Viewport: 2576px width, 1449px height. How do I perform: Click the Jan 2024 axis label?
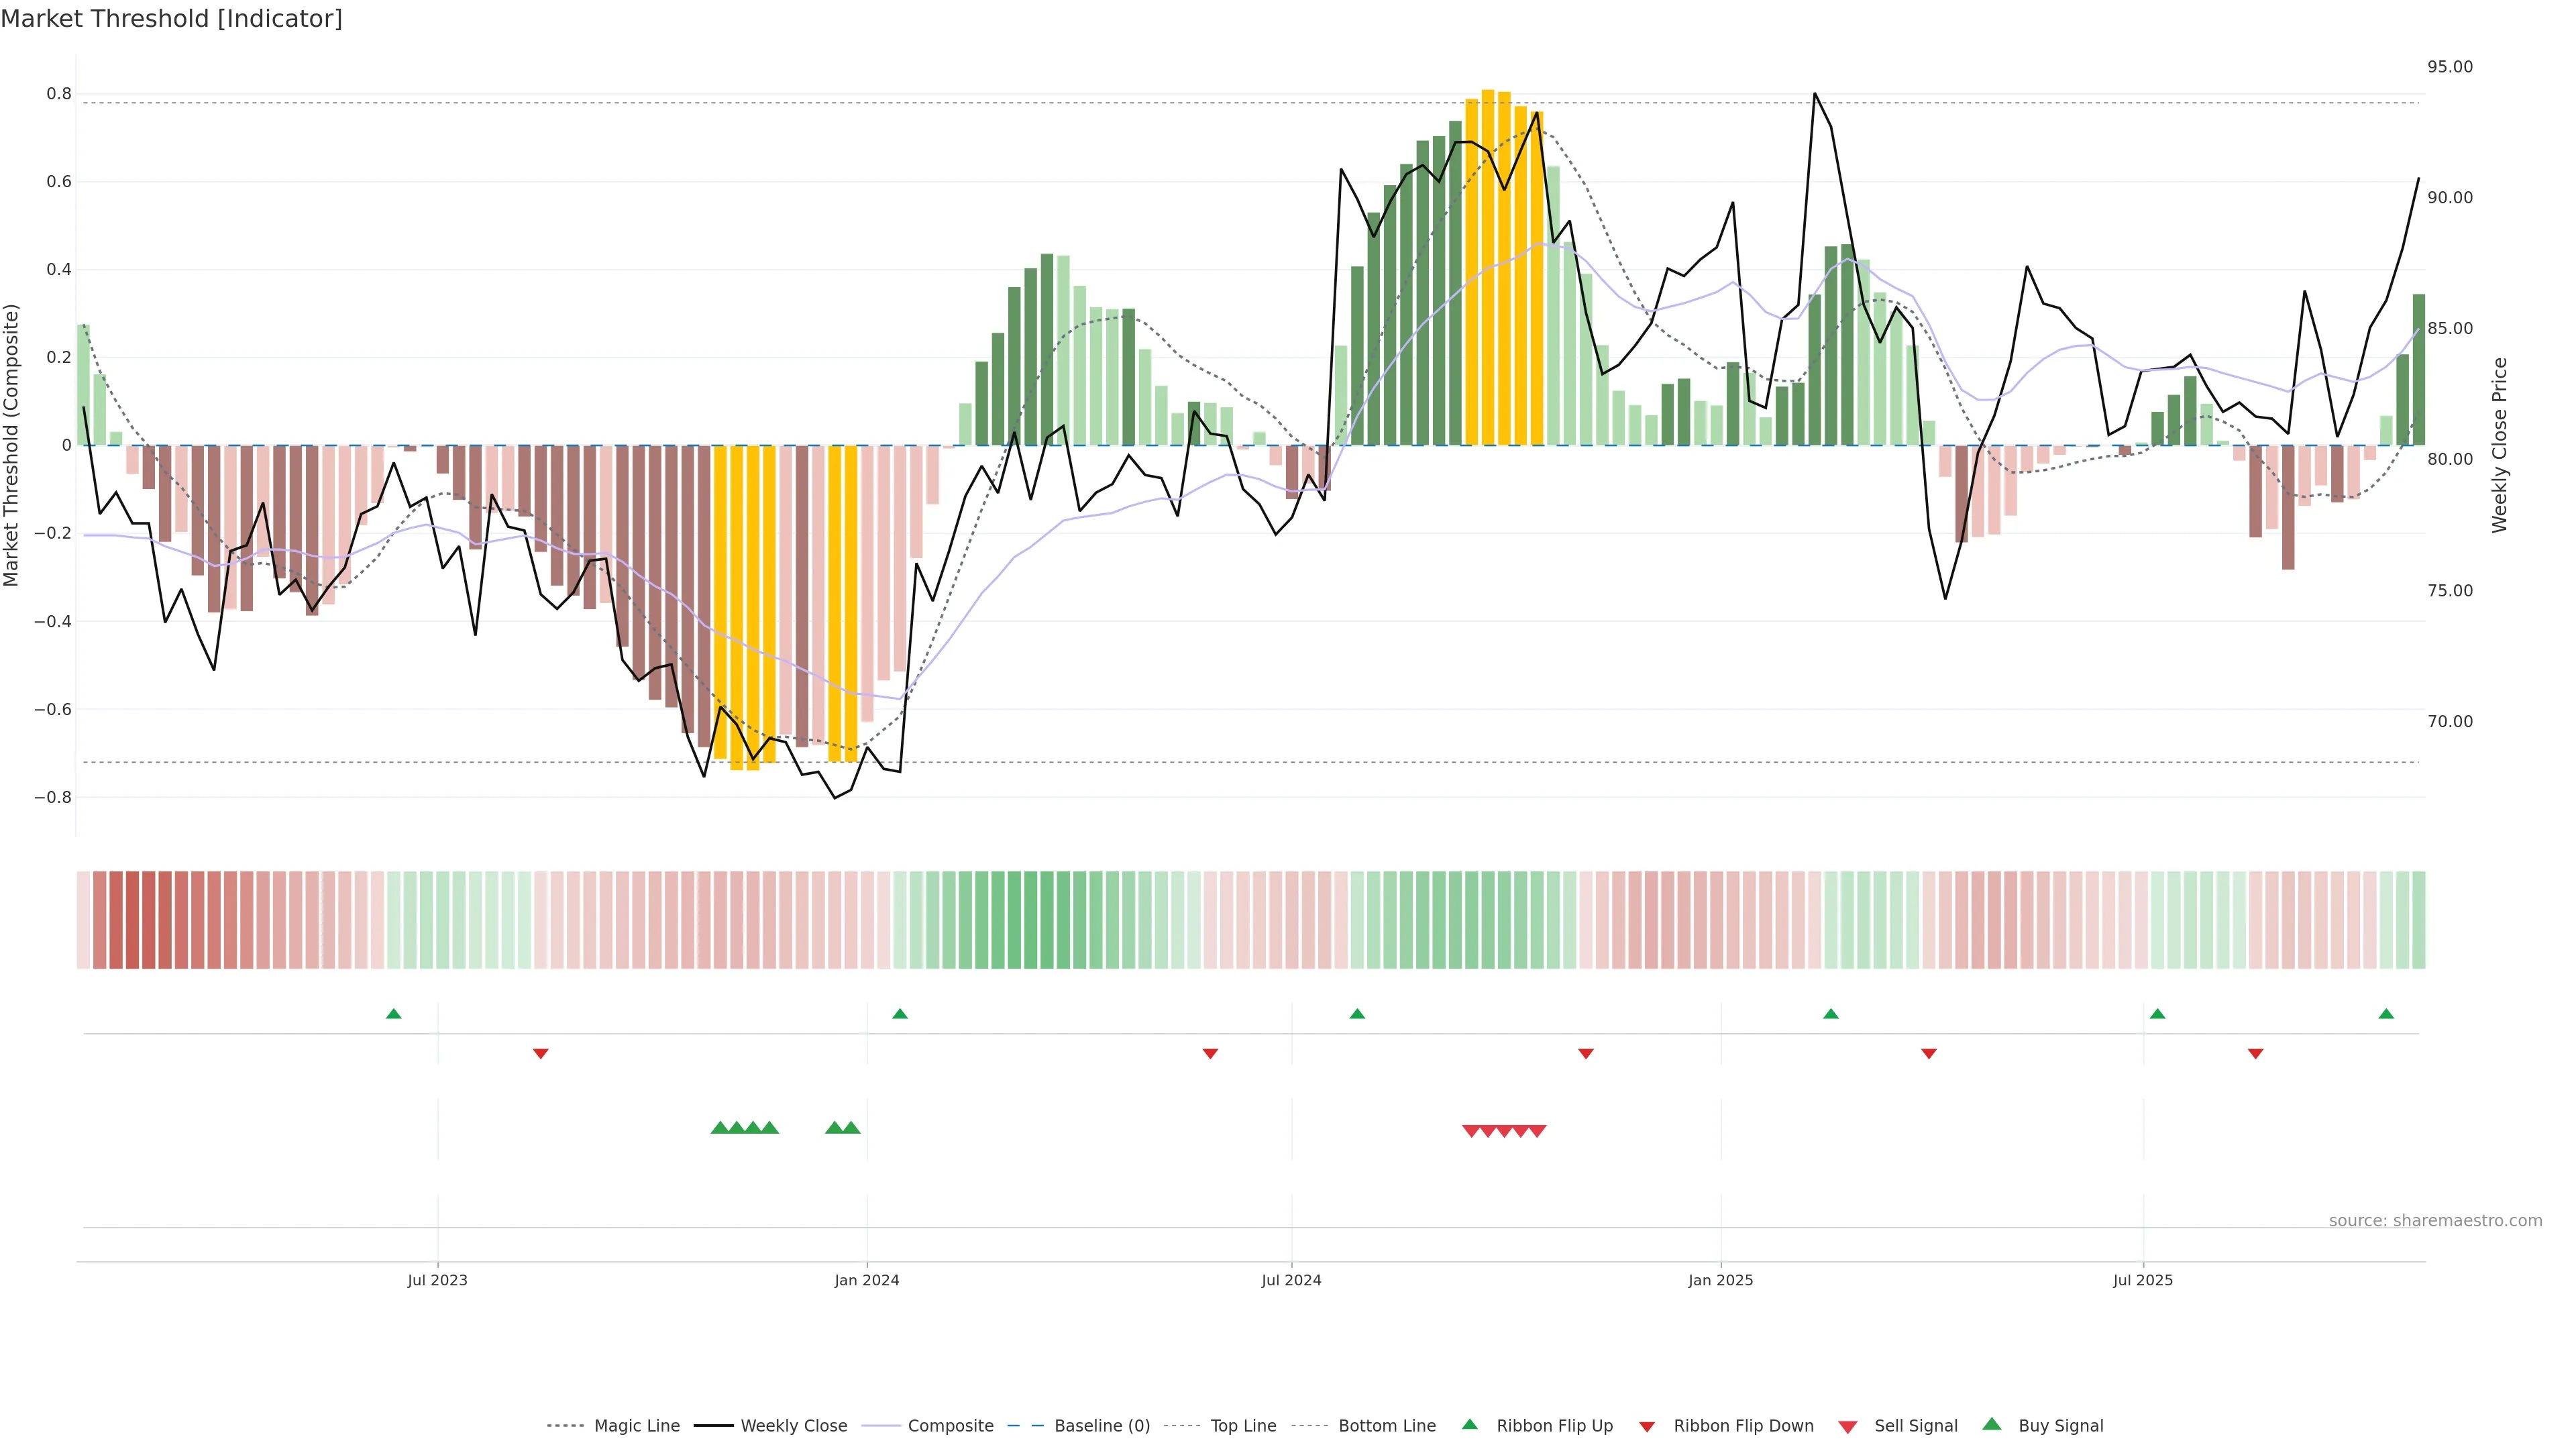point(867,1280)
